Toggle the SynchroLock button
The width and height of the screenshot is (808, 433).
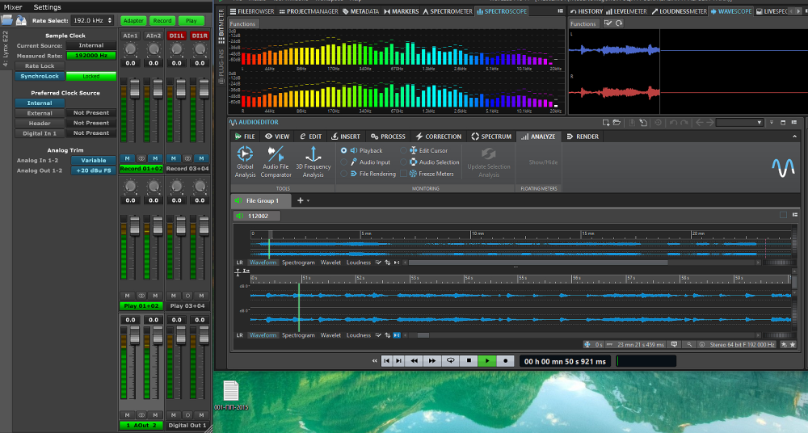click(40, 76)
